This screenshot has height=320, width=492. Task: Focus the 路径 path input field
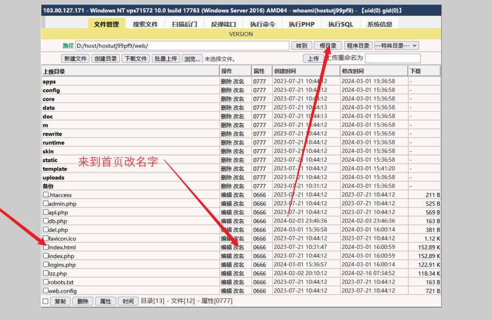182,46
